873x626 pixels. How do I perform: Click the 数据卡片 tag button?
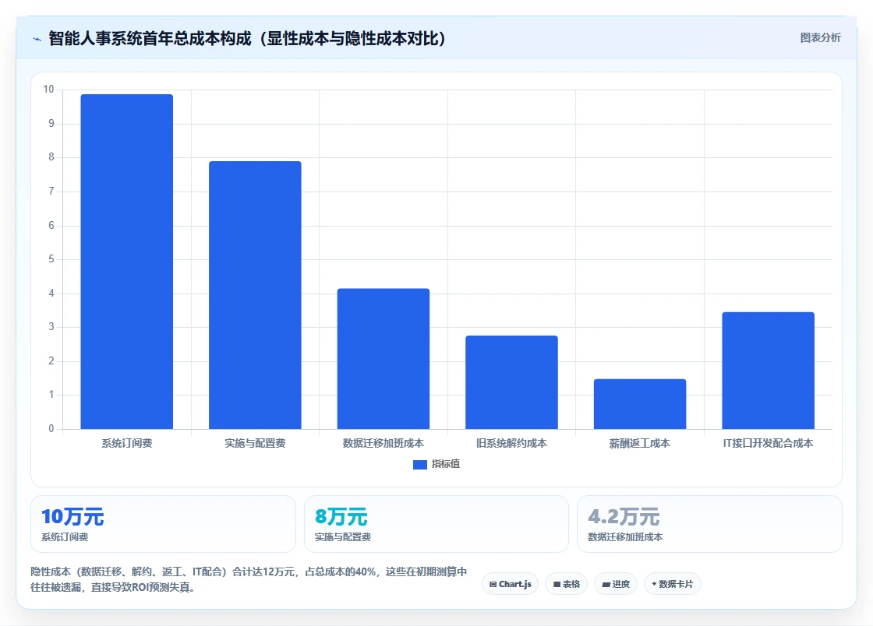[x=673, y=584]
